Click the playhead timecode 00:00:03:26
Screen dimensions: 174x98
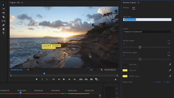pos(16,70)
